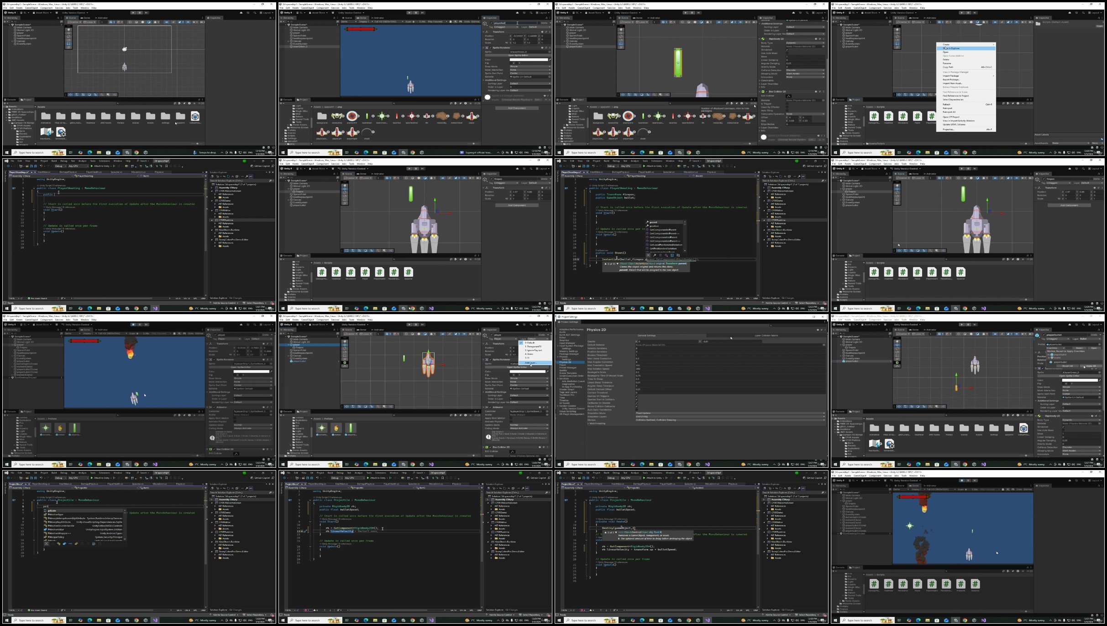1107x626 pixels.
Task: Open the Simulation Layers dropdown
Action: [x=730, y=416]
